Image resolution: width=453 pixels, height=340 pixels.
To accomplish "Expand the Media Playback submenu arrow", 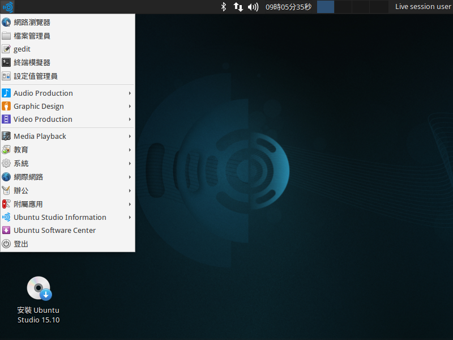I will pos(130,136).
